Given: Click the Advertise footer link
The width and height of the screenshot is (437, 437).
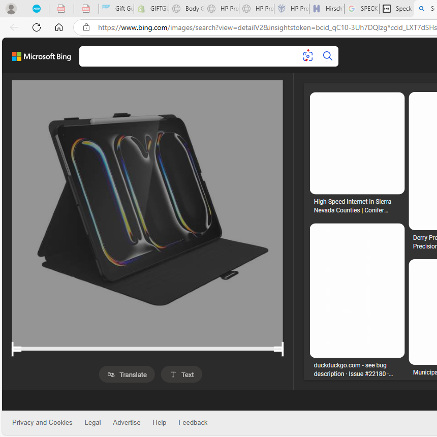Looking at the screenshot, I should (x=127, y=422).
